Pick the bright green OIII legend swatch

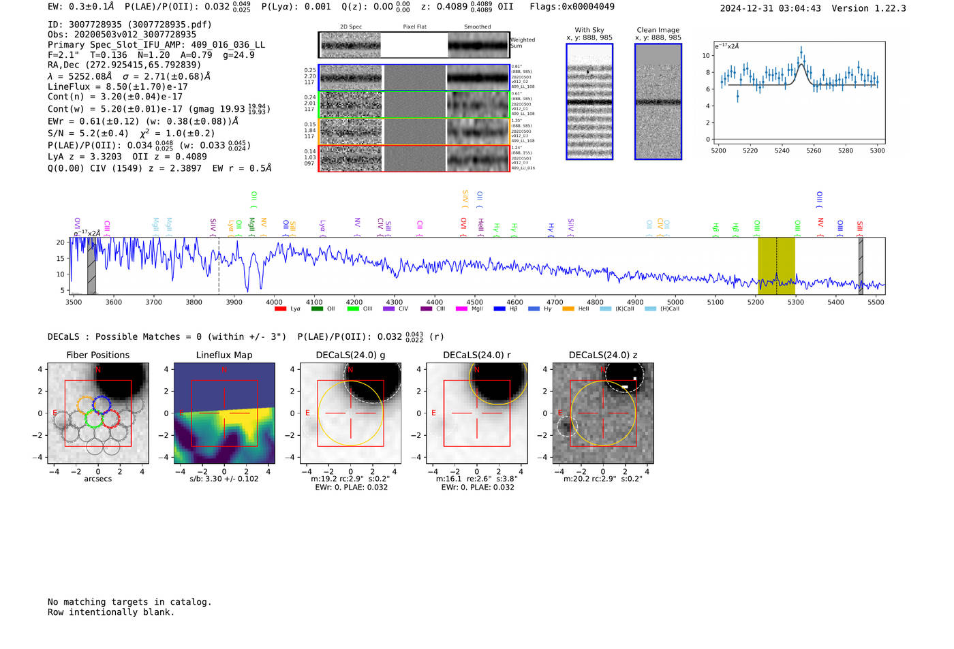click(353, 309)
